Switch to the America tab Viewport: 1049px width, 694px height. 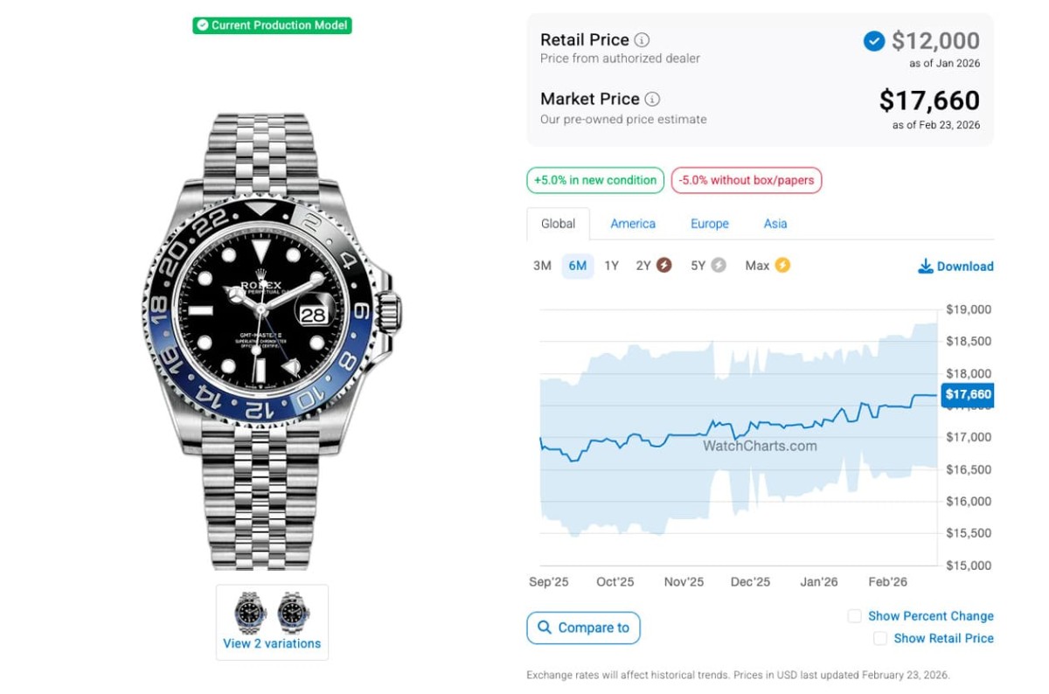click(633, 224)
